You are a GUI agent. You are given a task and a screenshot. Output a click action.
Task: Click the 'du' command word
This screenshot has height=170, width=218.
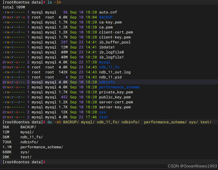coord(50,122)
